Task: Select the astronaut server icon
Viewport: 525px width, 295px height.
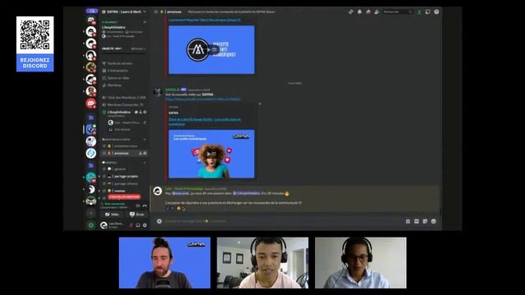Action: pyautogui.click(x=91, y=142)
